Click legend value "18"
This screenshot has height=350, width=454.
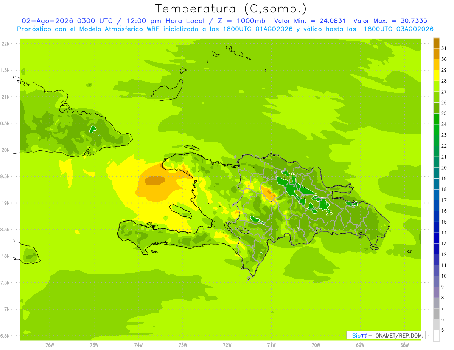click(x=444, y=189)
